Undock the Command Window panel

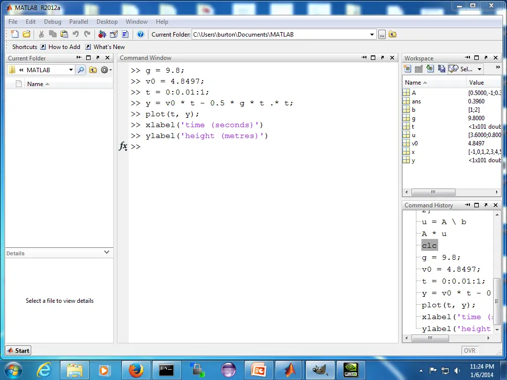tap(383, 57)
